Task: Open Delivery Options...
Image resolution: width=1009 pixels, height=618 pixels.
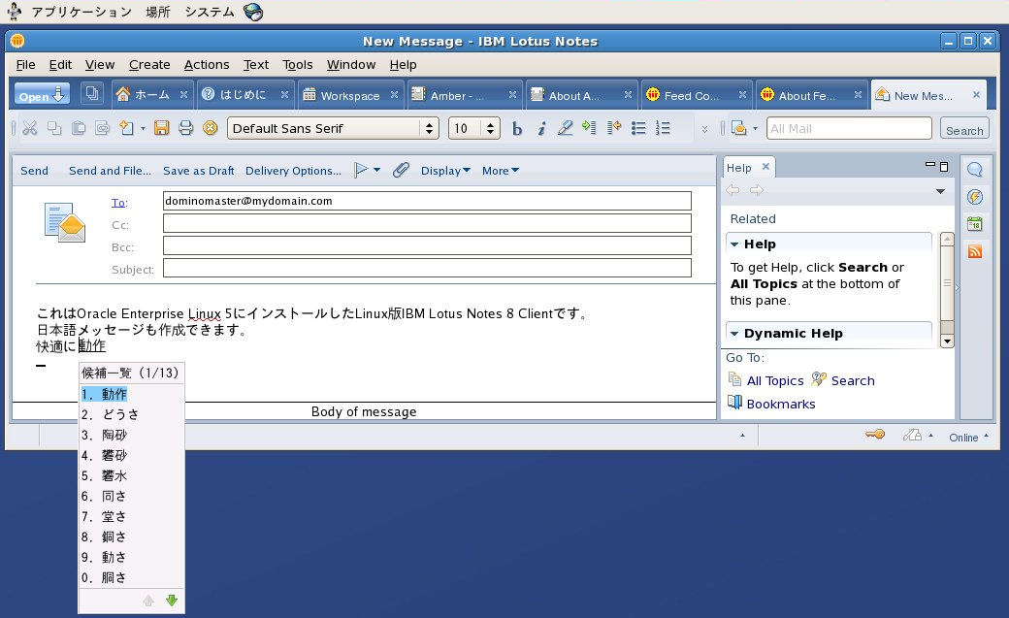Action: click(293, 171)
